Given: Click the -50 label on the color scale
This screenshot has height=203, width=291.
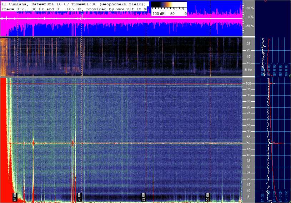Looking at the screenshot, I should point(172,14).
